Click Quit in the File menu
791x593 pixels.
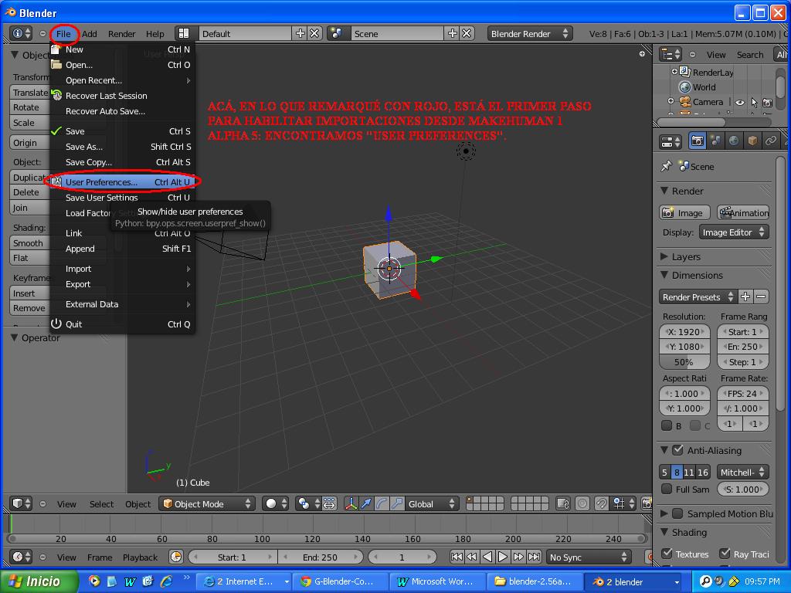(x=122, y=324)
